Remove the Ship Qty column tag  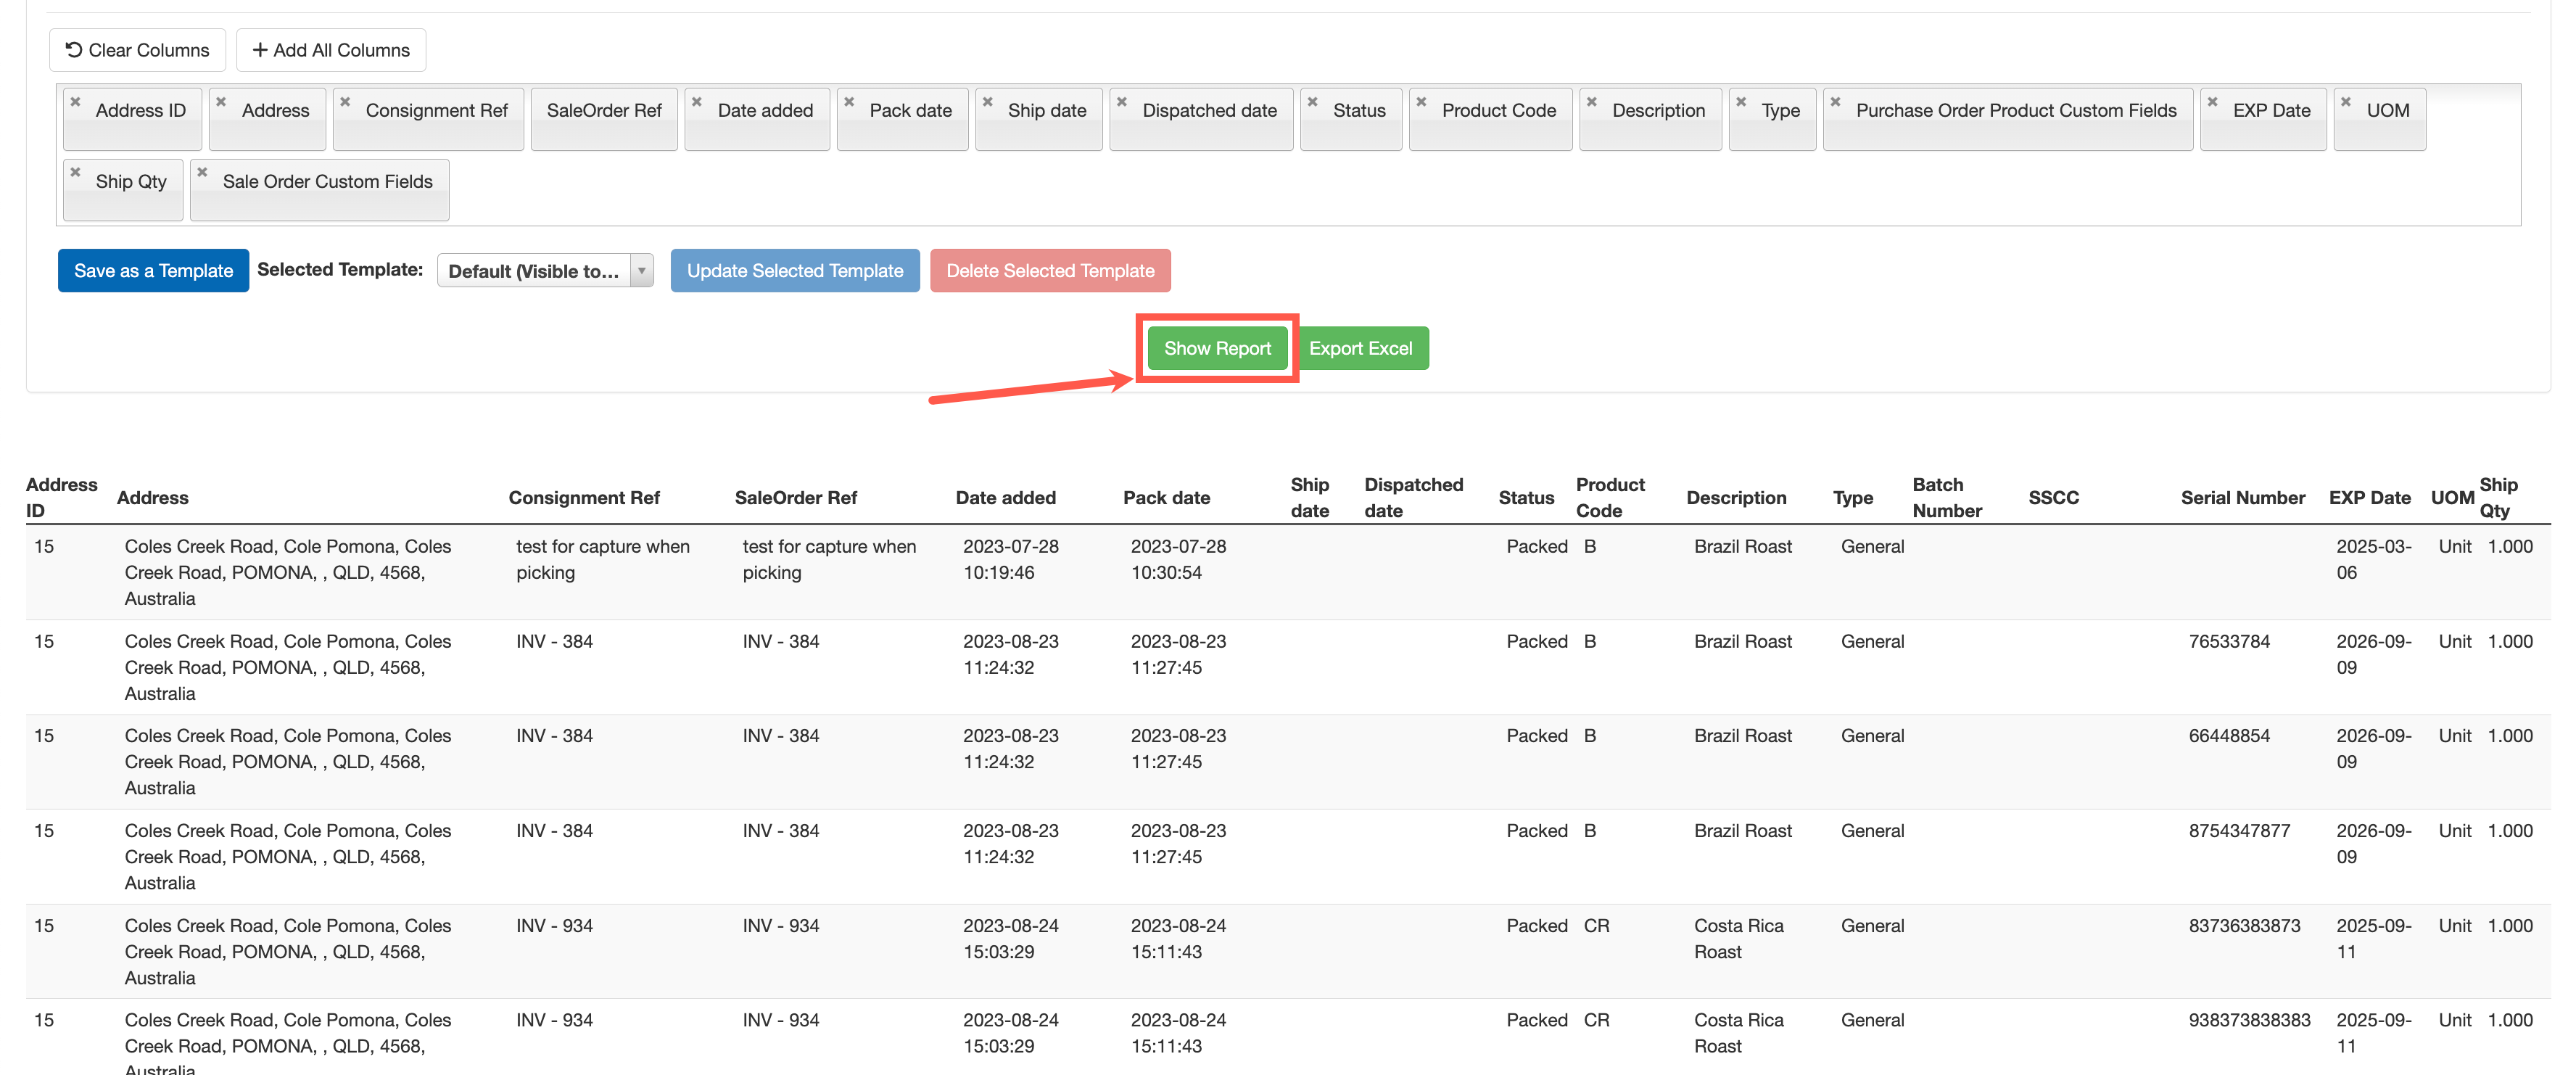coord(75,173)
